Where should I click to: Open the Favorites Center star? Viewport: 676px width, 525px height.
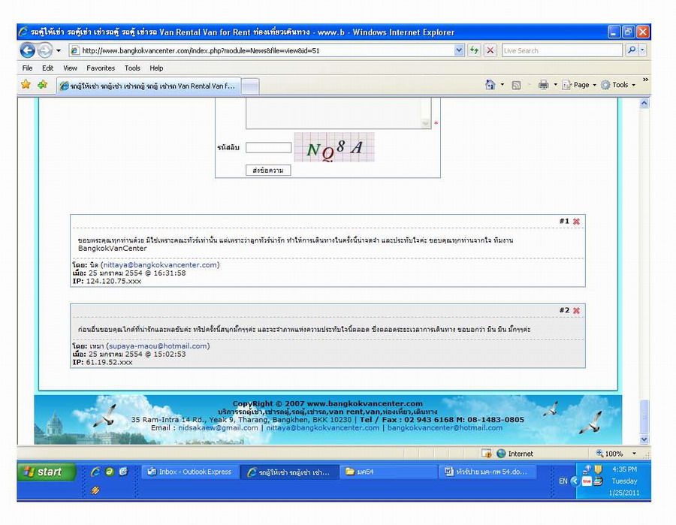(26, 84)
